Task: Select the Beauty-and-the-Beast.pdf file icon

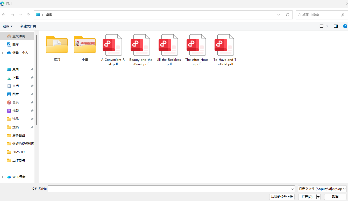Action: (141, 45)
